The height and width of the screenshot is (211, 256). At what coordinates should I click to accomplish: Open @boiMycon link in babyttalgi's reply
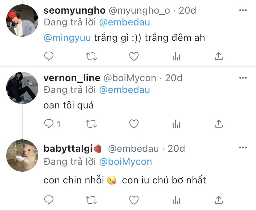[x=126, y=162]
